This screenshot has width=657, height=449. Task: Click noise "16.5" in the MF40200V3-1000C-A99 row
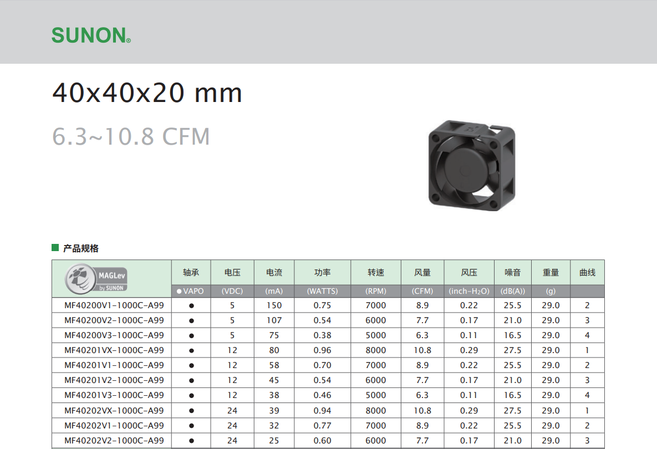[x=512, y=335]
